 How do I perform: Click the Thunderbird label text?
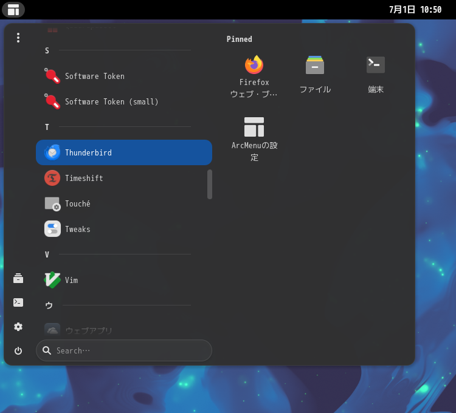[x=88, y=152]
